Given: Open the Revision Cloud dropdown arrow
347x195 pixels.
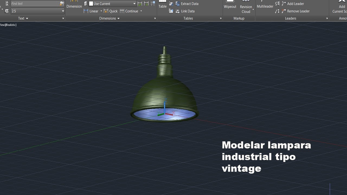Looking at the screenshot, I should 253,10.
